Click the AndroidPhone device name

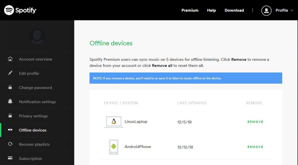(x=138, y=147)
